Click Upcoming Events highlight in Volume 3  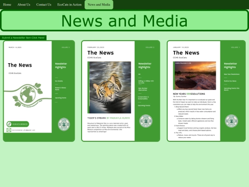pyautogui.click(x=61, y=98)
